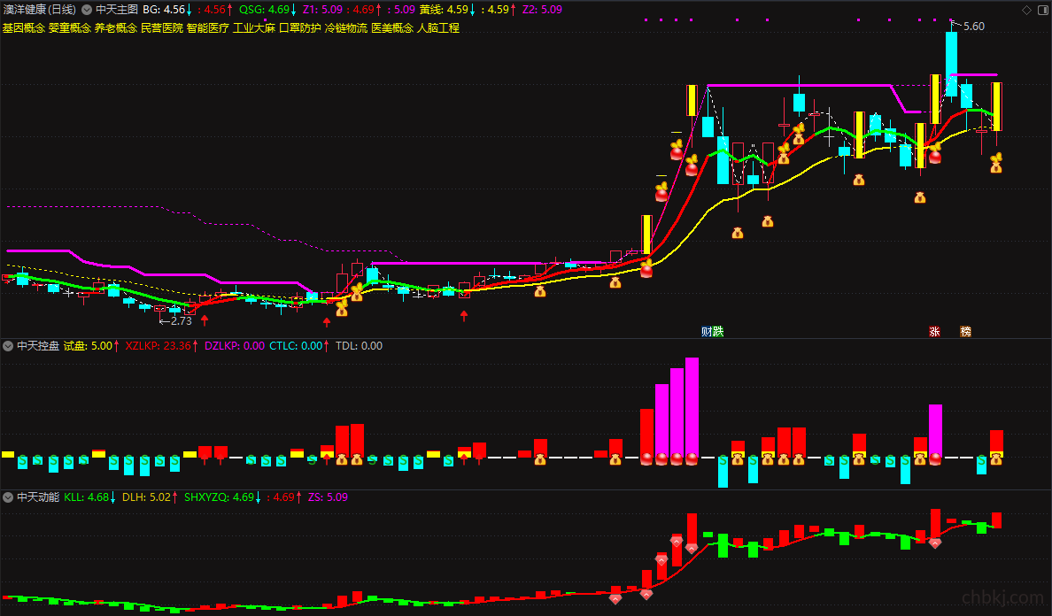This screenshot has height=616, width=1052.
Task: Open the green 跌 event marker
Action: click(x=718, y=331)
